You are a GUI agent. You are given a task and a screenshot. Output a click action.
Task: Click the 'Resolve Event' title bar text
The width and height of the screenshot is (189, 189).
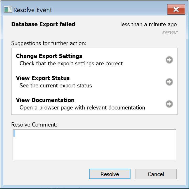point(33,10)
